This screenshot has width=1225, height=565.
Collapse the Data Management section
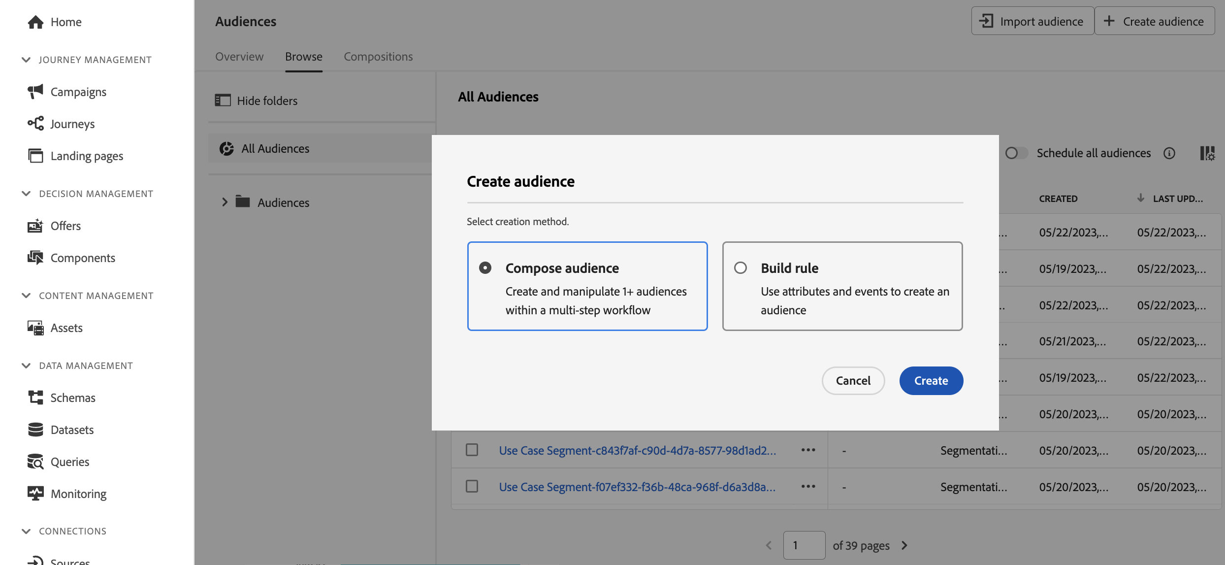click(x=26, y=366)
